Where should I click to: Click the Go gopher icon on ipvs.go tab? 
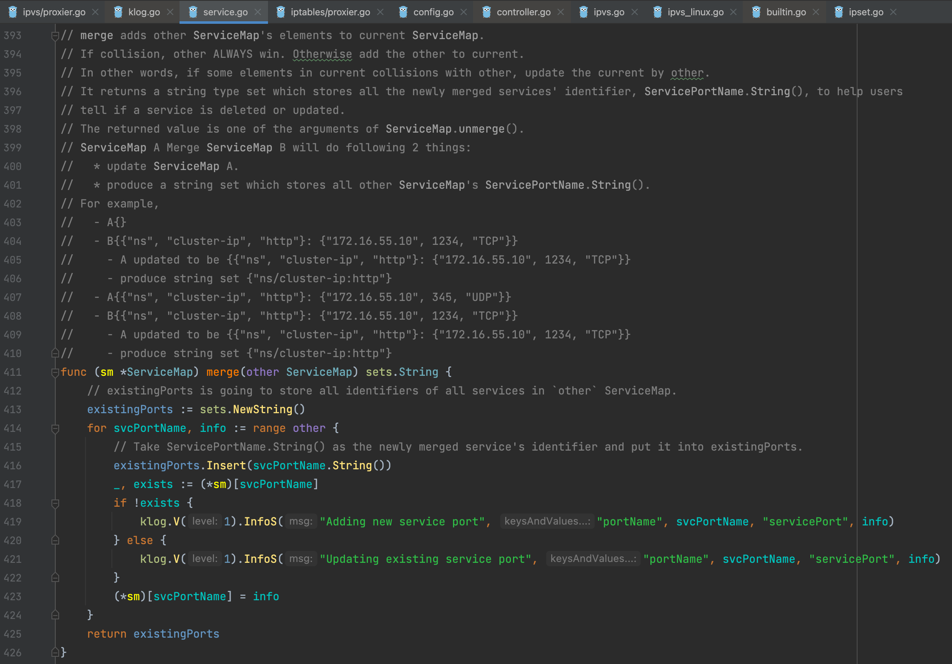pos(584,12)
